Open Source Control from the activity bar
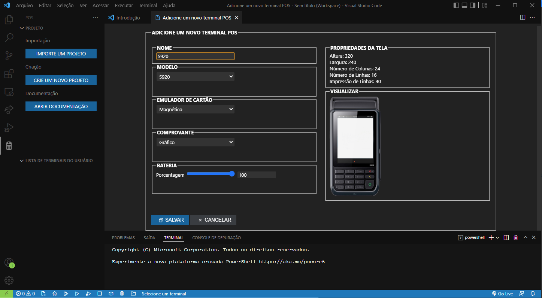This screenshot has height=298, width=542. (8, 55)
